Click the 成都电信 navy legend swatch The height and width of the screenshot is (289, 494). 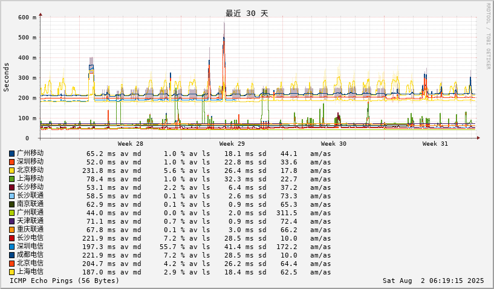click(11, 256)
